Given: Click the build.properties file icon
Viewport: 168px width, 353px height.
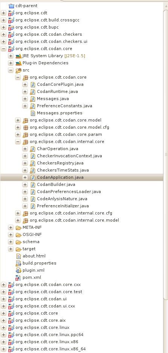Looking at the screenshot, I should click(18, 263).
